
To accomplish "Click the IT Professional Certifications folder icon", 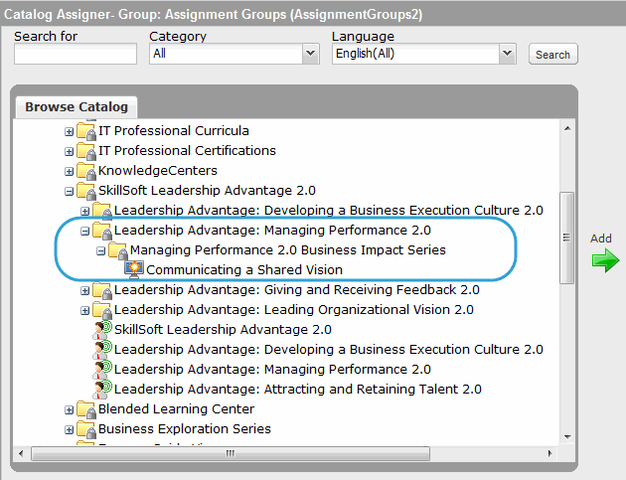I will coord(86,151).
